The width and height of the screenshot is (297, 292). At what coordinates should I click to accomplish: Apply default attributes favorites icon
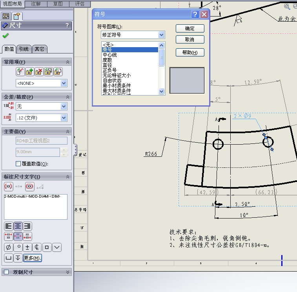[x=20, y=72]
